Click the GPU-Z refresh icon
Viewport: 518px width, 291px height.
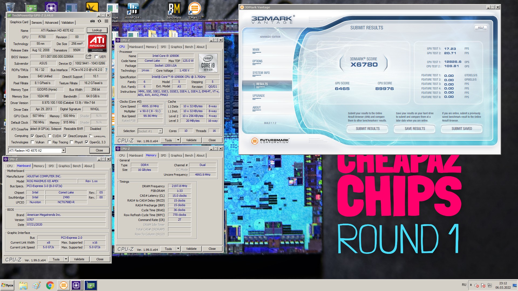[x=99, y=21]
